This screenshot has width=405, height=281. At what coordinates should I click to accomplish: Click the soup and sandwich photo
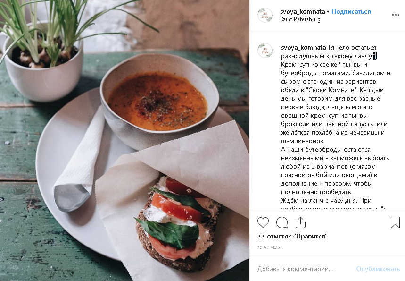(x=125, y=141)
